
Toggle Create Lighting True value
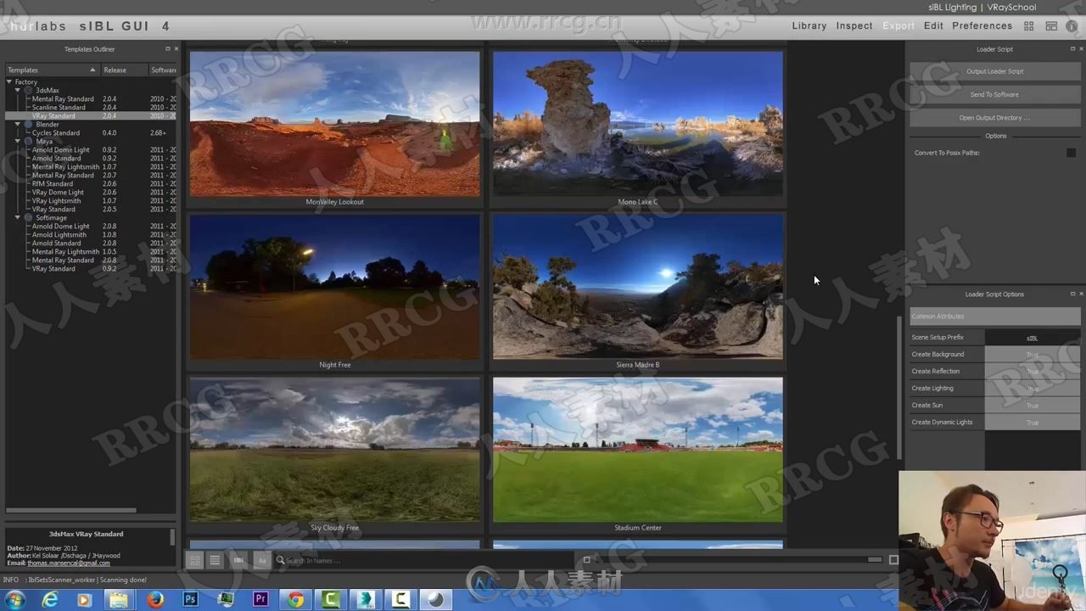pyautogui.click(x=1032, y=388)
